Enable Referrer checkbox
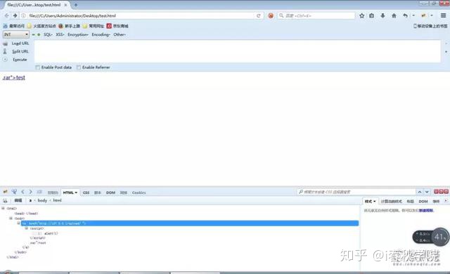 point(79,67)
